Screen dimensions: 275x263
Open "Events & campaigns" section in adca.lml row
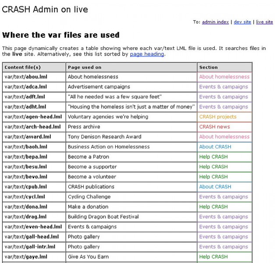click(223, 87)
